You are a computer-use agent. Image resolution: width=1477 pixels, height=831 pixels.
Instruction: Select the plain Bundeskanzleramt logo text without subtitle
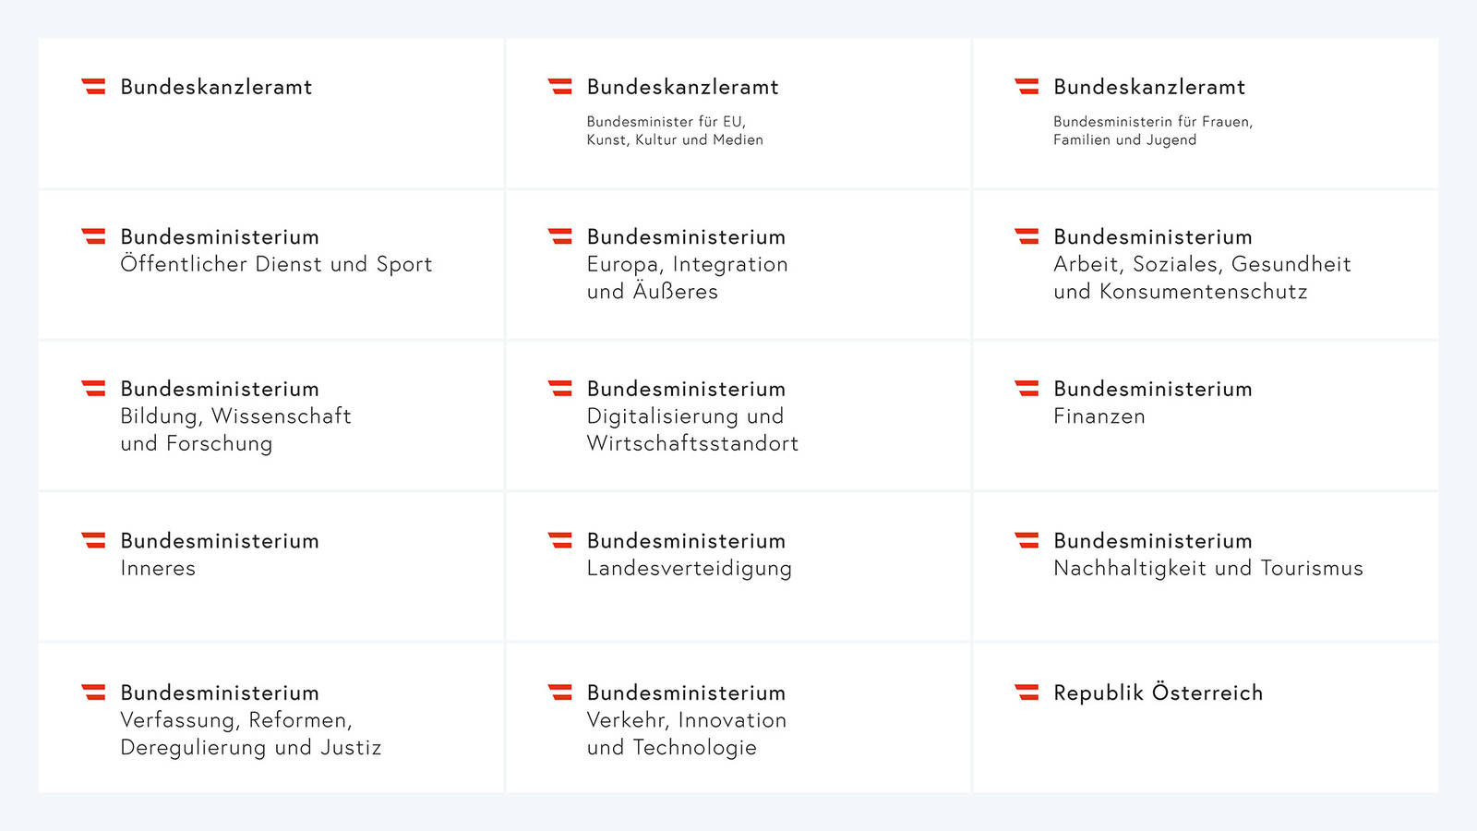coord(216,87)
